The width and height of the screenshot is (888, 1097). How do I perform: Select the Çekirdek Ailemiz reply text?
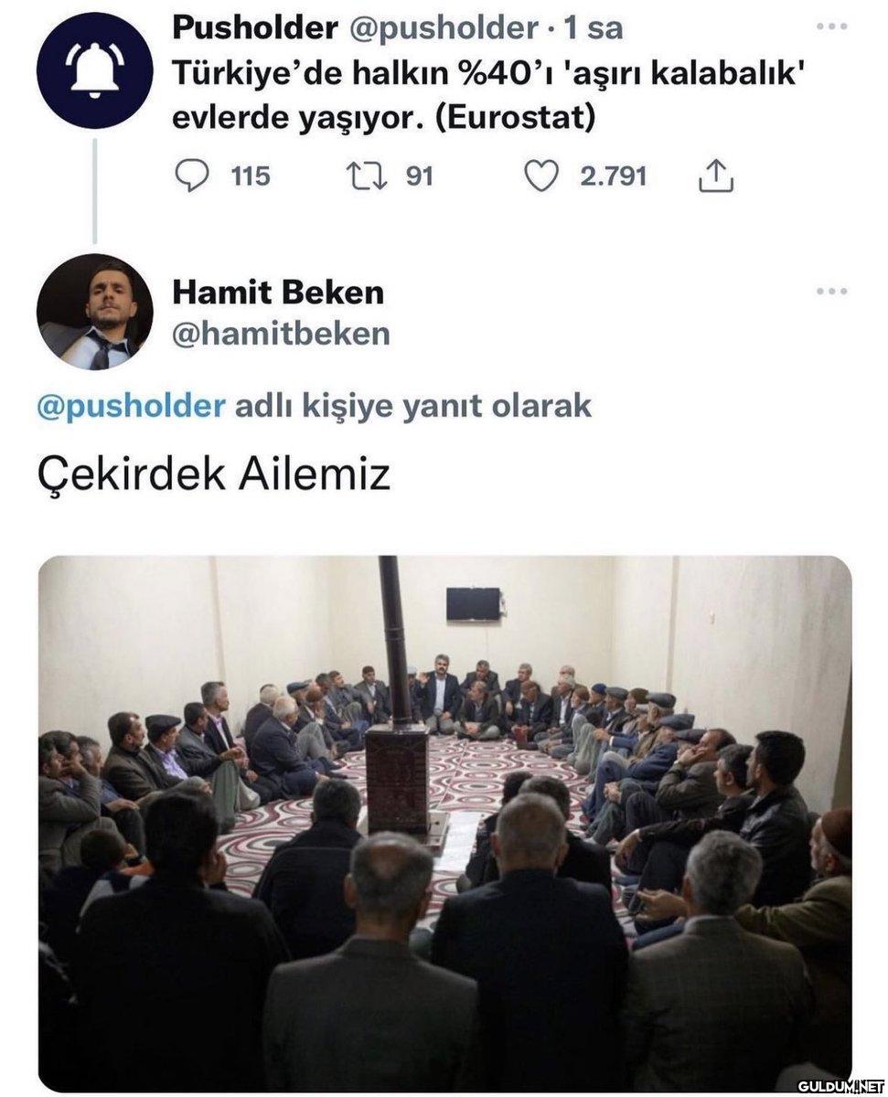[214, 476]
